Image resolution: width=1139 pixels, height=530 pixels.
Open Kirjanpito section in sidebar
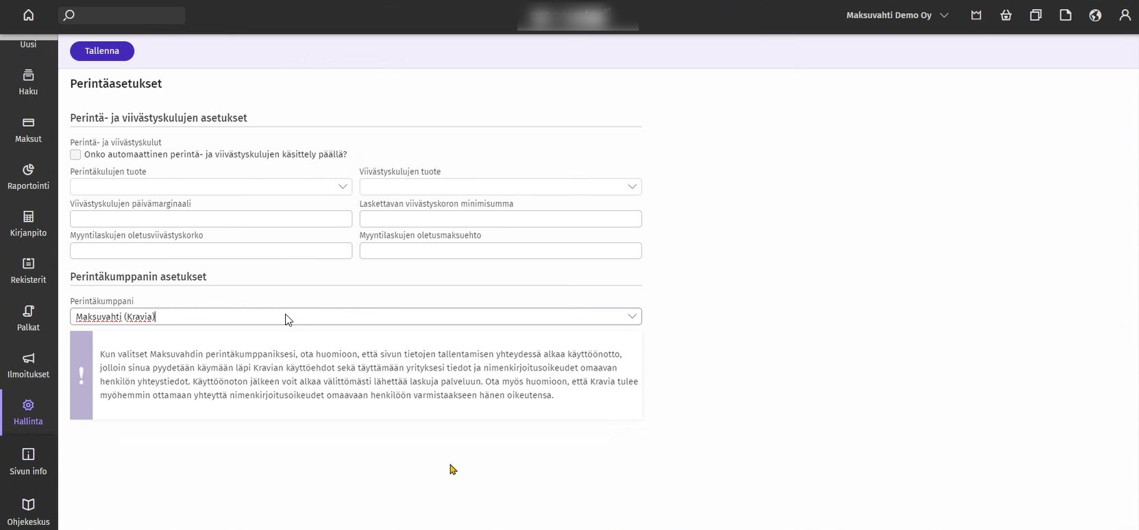[28, 224]
